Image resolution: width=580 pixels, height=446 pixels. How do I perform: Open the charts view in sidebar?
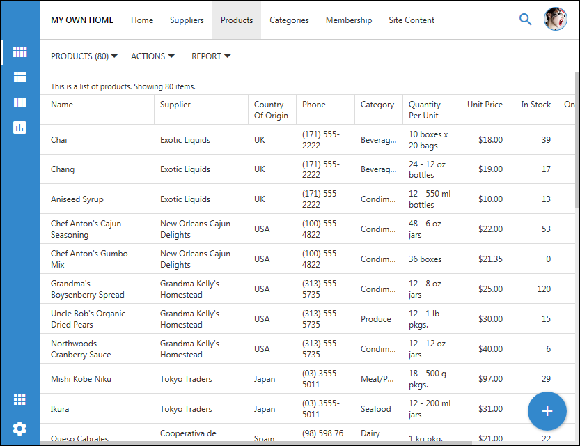click(x=19, y=128)
